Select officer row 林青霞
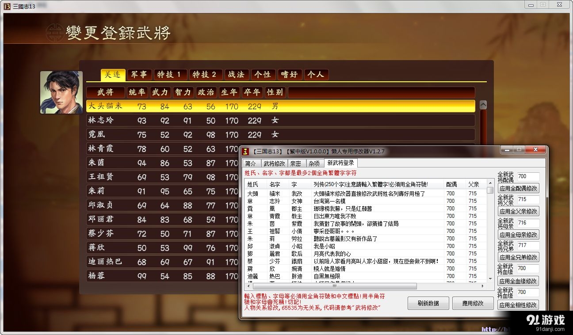Image resolution: width=573 pixels, height=335 pixels. [163, 148]
